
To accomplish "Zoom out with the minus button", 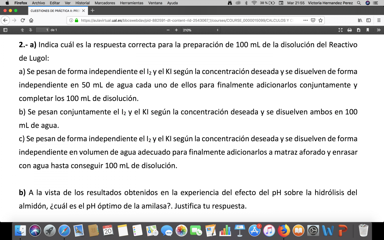I will 168,30.
